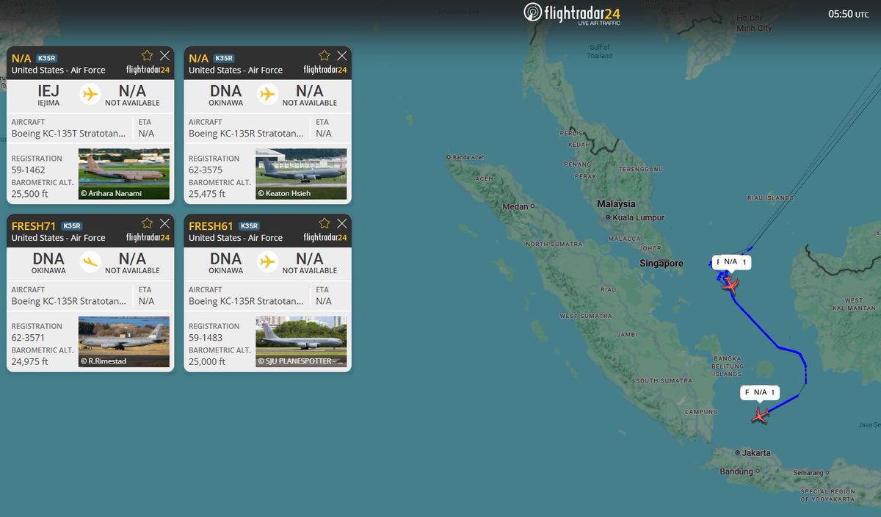
Task: Click plane icon in FRESH61 card route
Action: point(267,261)
